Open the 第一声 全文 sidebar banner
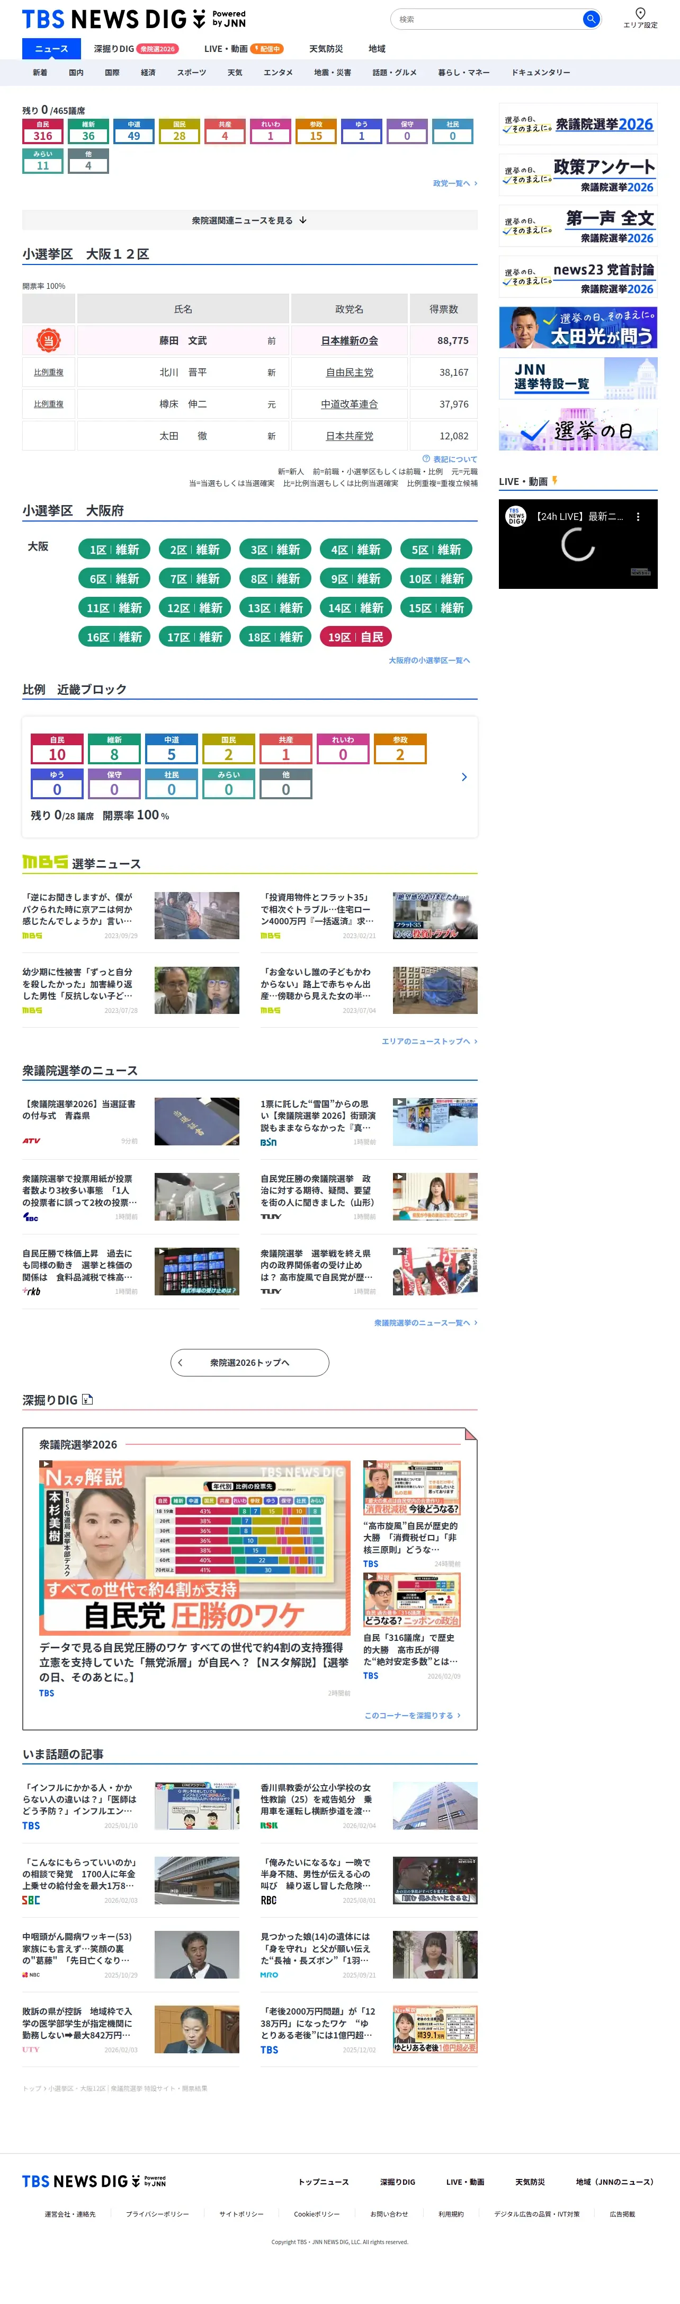The image size is (680, 2304). click(x=578, y=226)
